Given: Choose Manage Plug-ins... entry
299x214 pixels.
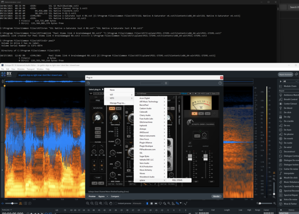Looking at the screenshot, I should tap(120, 103).
